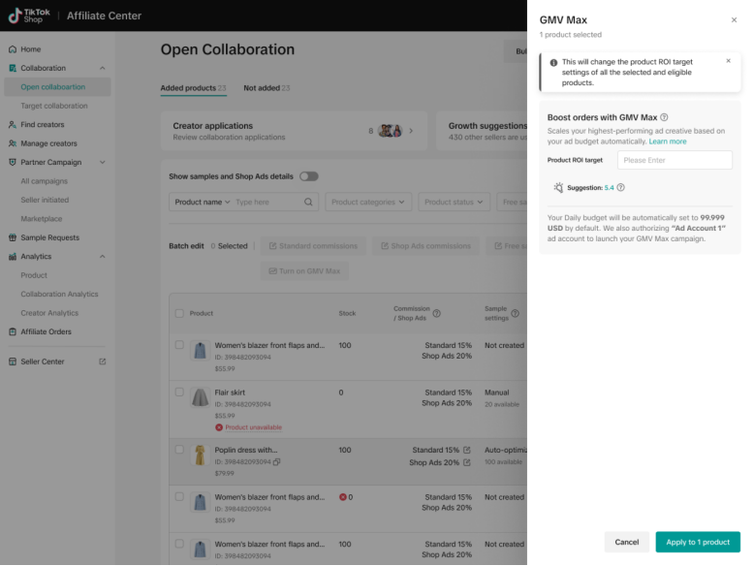Click the search icon in product name field
This screenshot has width=754, height=566.
[x=308, y=202]
